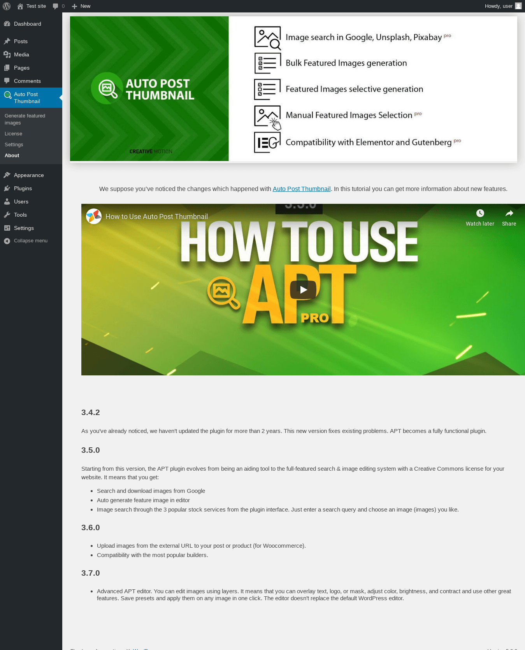This screenshot has width=525, height=650.
Task: Open Auto Post Thumbnail Settings submenu
Action: point(14,144)
